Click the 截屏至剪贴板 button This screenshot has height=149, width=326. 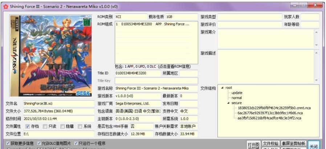(294, 144)
